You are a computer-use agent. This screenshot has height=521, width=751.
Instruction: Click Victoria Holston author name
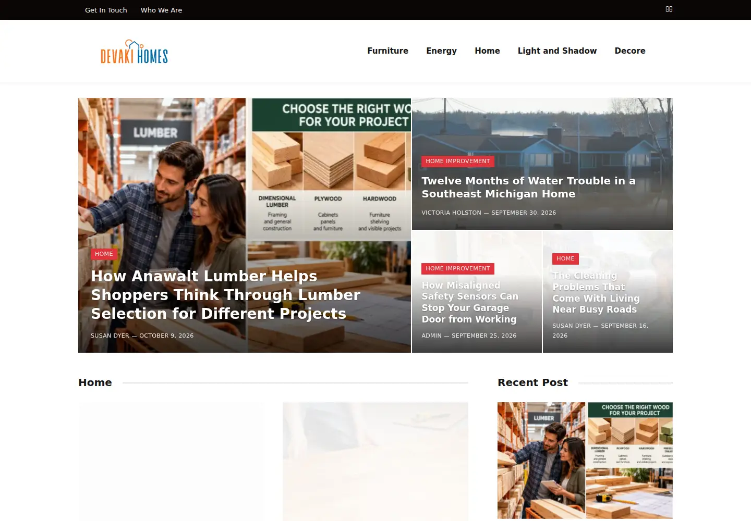451,213
